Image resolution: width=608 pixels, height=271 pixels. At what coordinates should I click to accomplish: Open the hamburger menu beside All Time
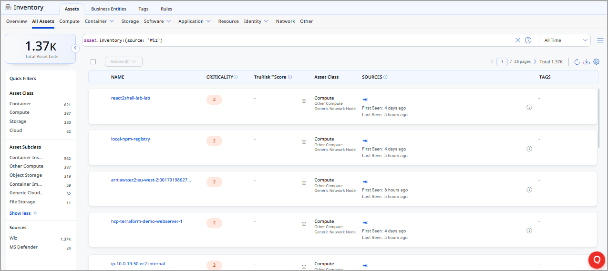click(600, 40)
